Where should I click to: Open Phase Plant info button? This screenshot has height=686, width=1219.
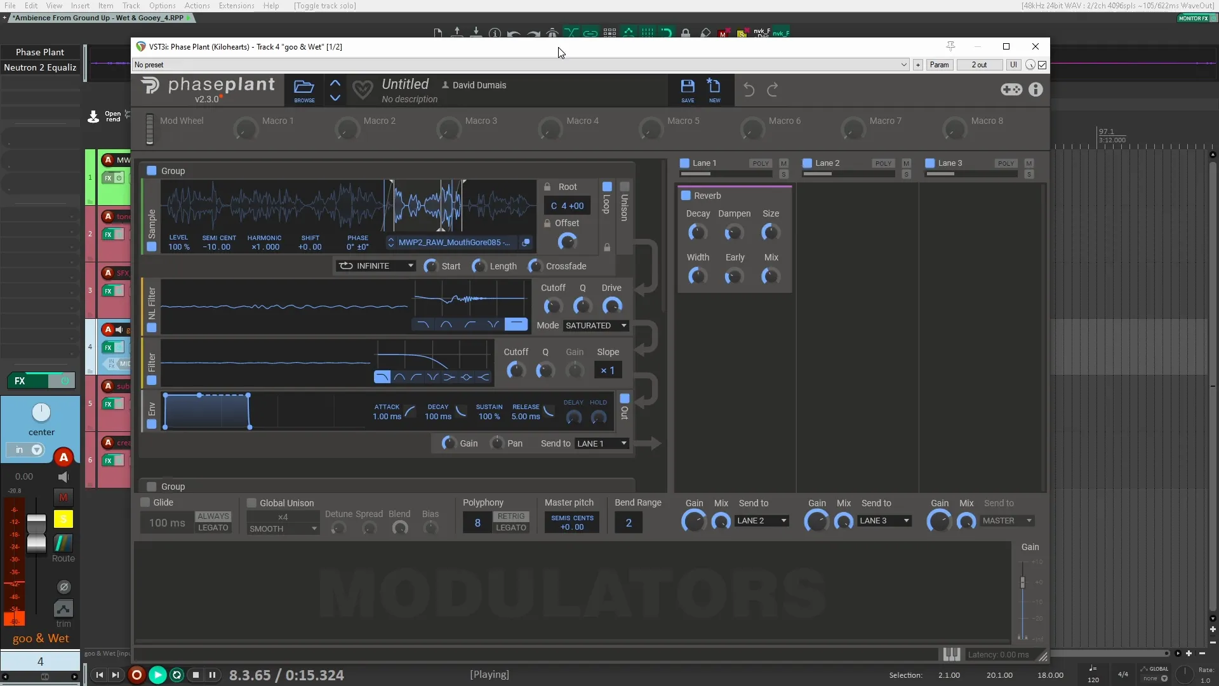(x=1036, y=90)
